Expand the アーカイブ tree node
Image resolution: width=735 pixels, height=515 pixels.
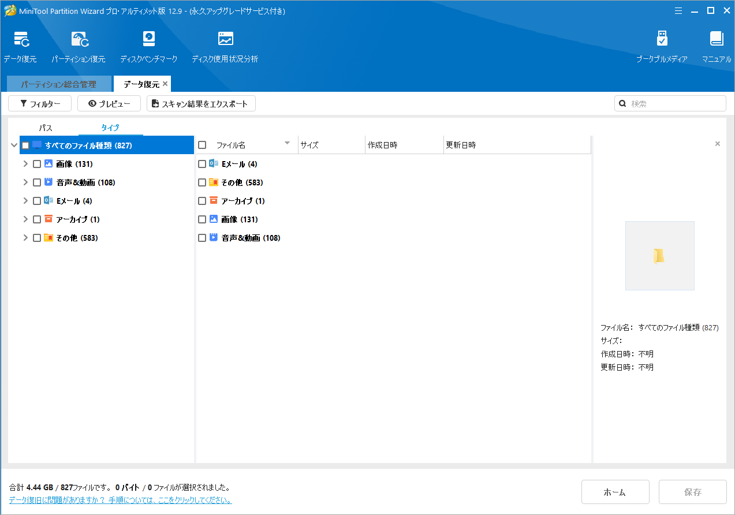(25, 219)
